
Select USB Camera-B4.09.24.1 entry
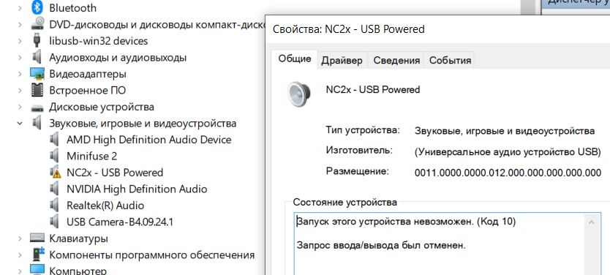pos(120,222)
